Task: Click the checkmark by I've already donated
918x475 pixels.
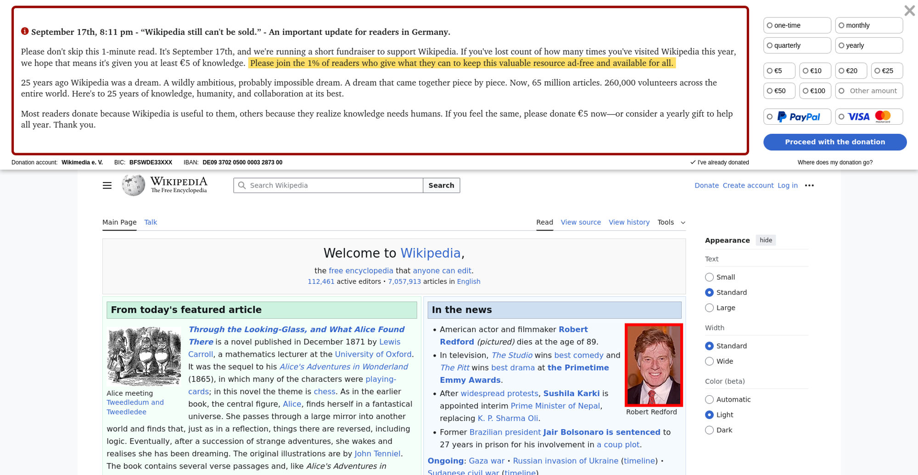Action: click(693, 162)
